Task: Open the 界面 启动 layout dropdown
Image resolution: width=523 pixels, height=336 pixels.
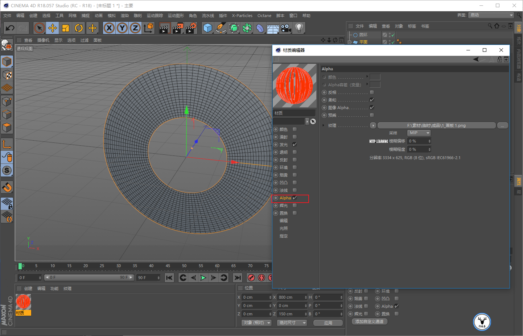Action: [x=491, y=15]
